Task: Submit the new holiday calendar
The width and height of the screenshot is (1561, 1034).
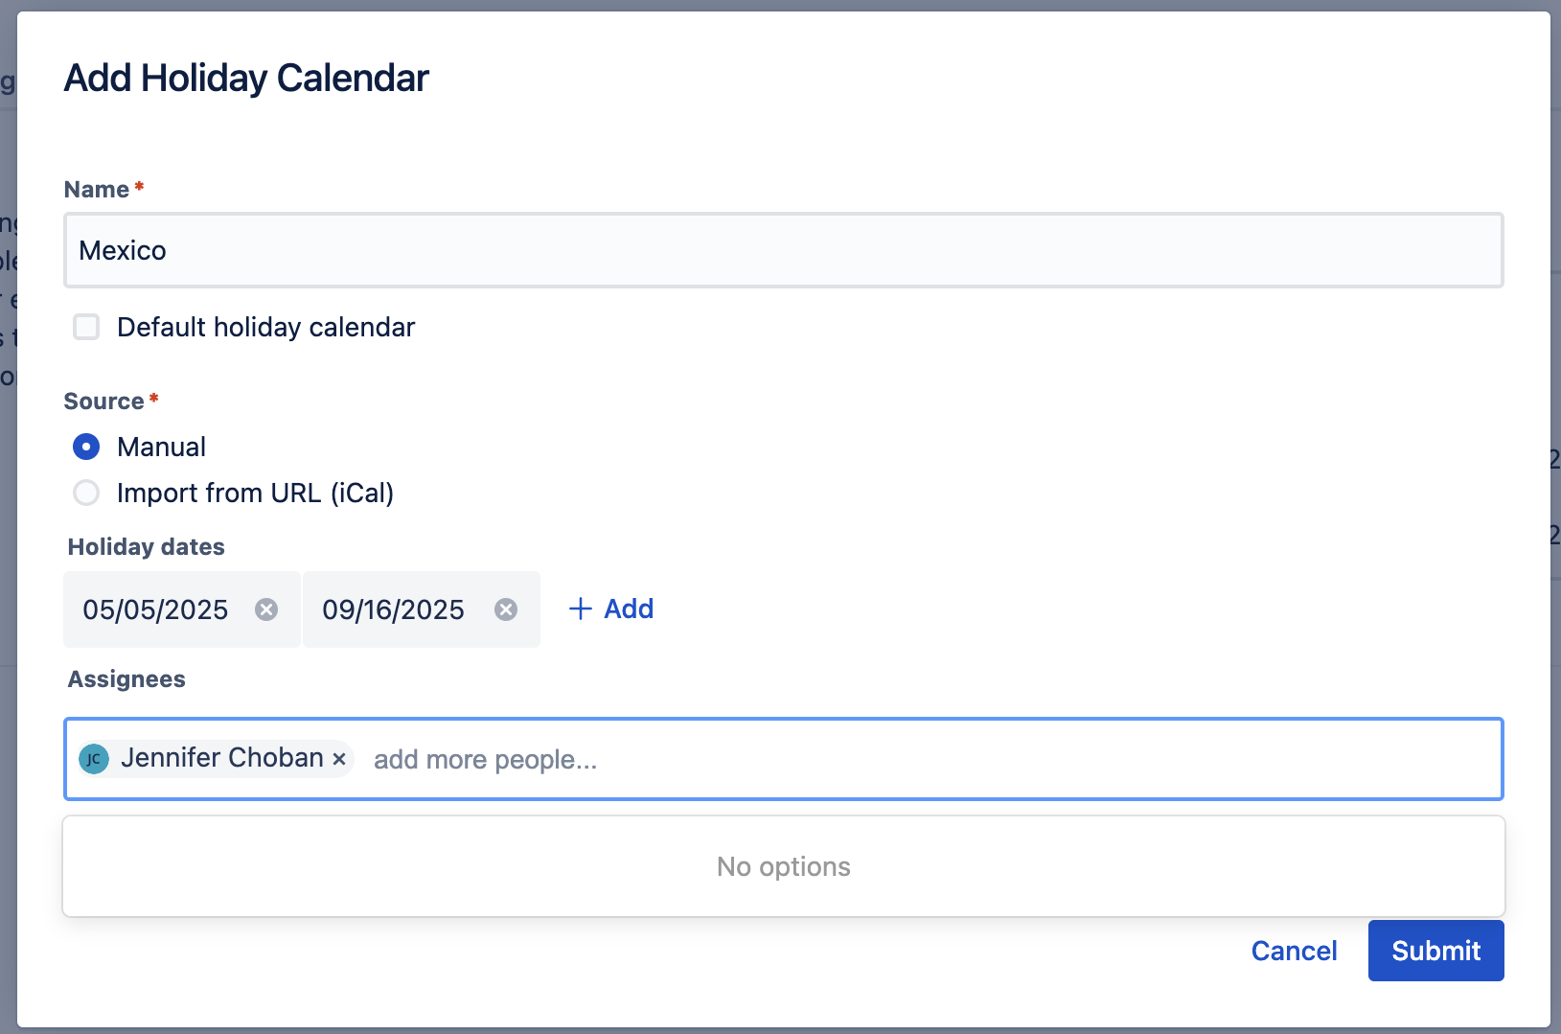Action: pyautogui.click(x=1435, y=951)
